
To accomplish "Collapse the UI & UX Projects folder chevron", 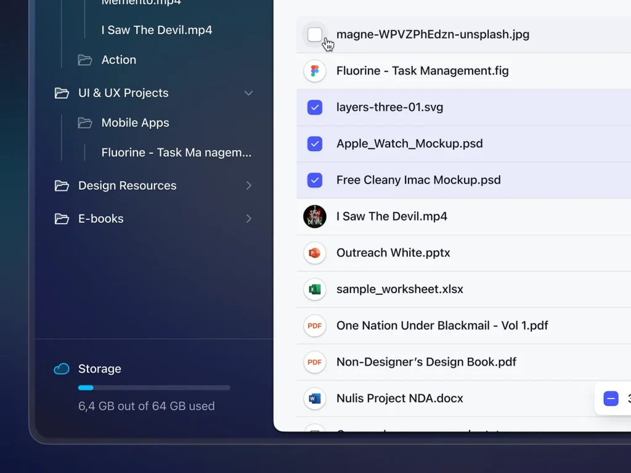I will coord(249,93).
